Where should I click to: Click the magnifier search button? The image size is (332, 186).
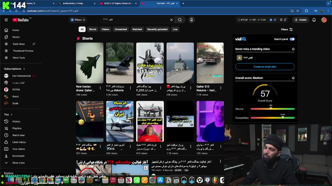pos(180,20)
